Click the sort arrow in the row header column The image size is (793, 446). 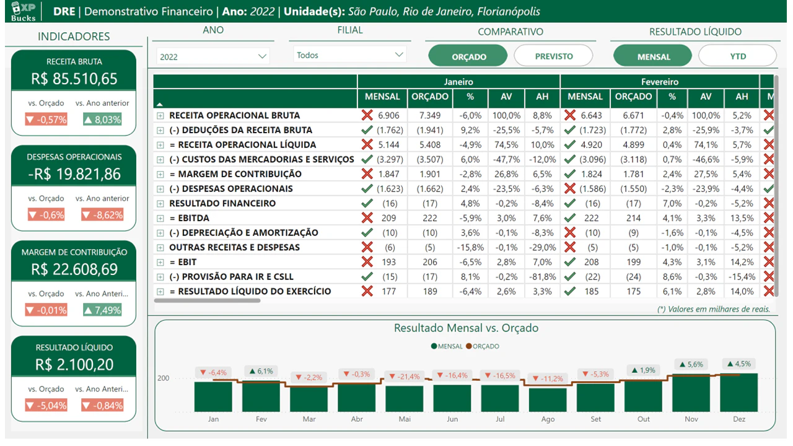coord(160,104)
